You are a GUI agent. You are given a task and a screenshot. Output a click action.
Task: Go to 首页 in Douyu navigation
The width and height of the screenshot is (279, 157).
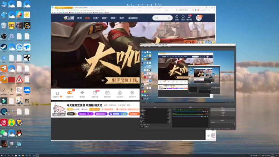[x=80, y=18]
